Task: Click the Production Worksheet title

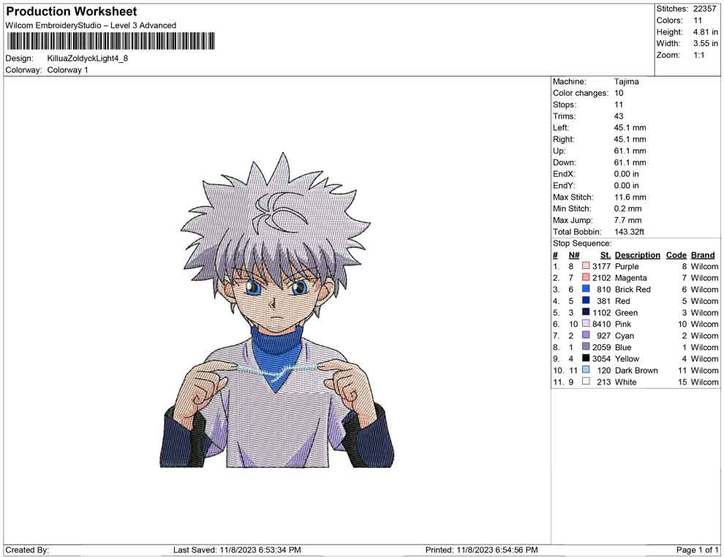Action: (x=72, y=12)
